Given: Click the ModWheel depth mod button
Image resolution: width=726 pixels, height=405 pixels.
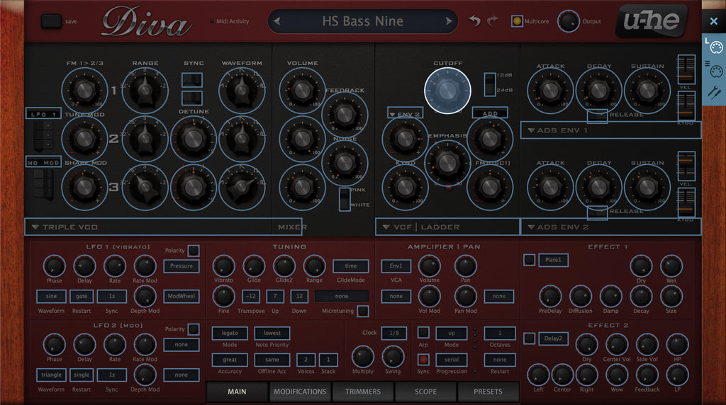Looking at the screenshot, I should coord(181,297).
